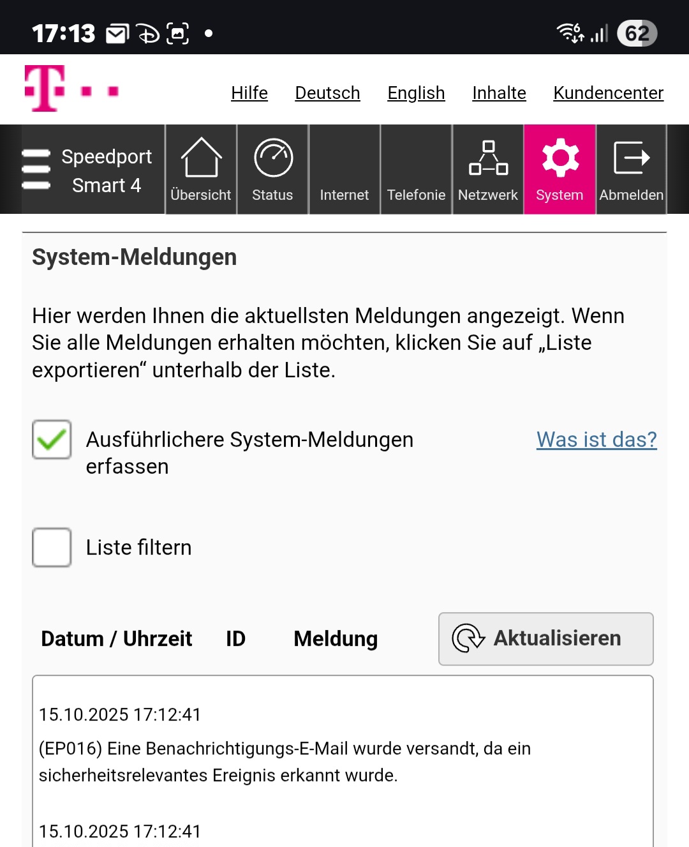
Task: Switch language to English
Action: tap(416, 93)
